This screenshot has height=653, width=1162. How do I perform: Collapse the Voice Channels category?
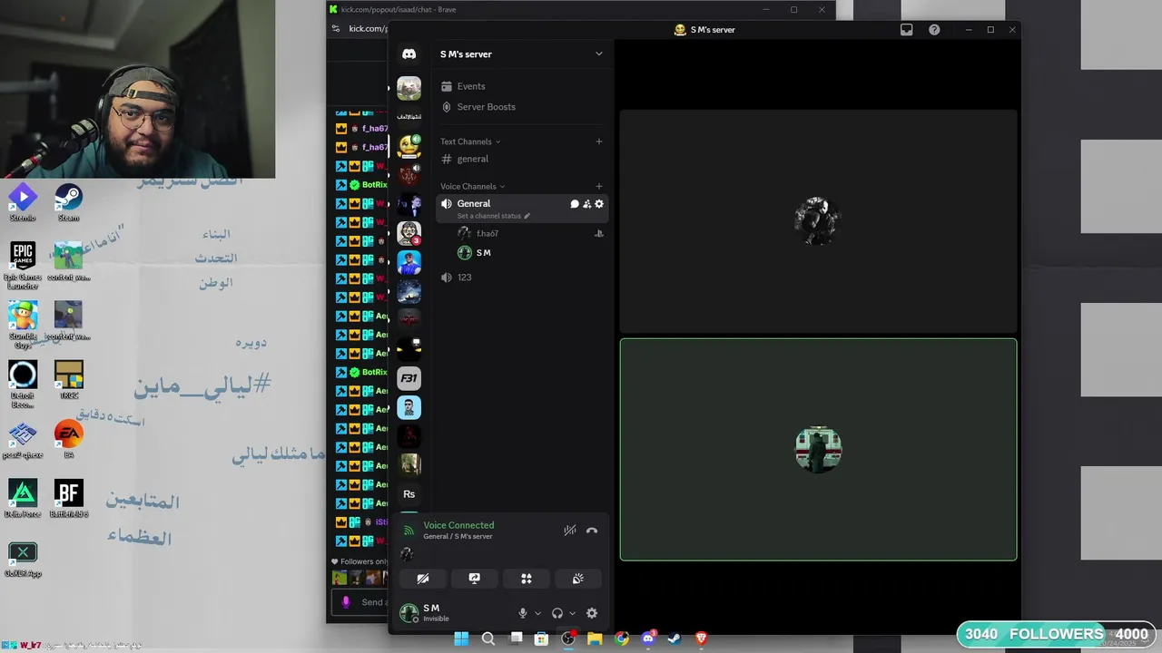(472, 187)
